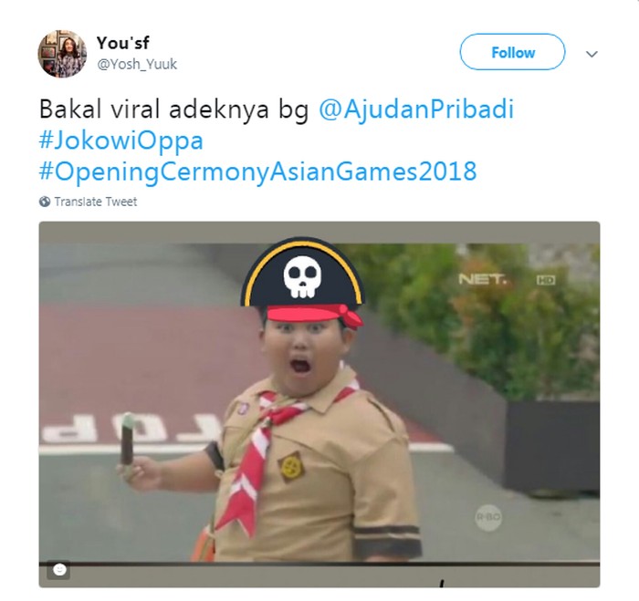The height and width of the screenshot is (601, 639).
Task: Open the You'sf display name
Action: (122, 43)
